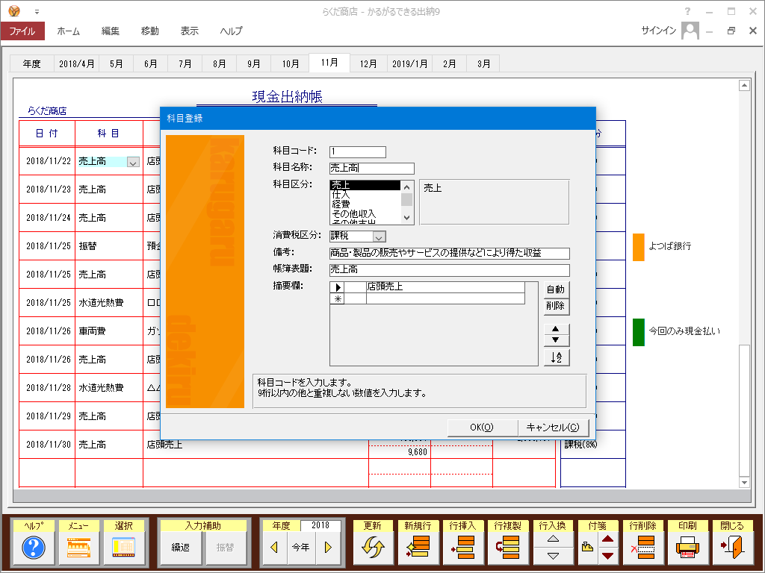
Task: Open the ファイル menu
Action: click(x=22, y=31)
